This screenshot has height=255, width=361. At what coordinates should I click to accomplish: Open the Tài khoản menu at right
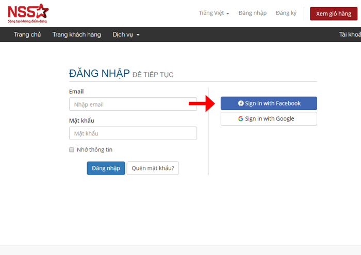[x=349, y=35]
